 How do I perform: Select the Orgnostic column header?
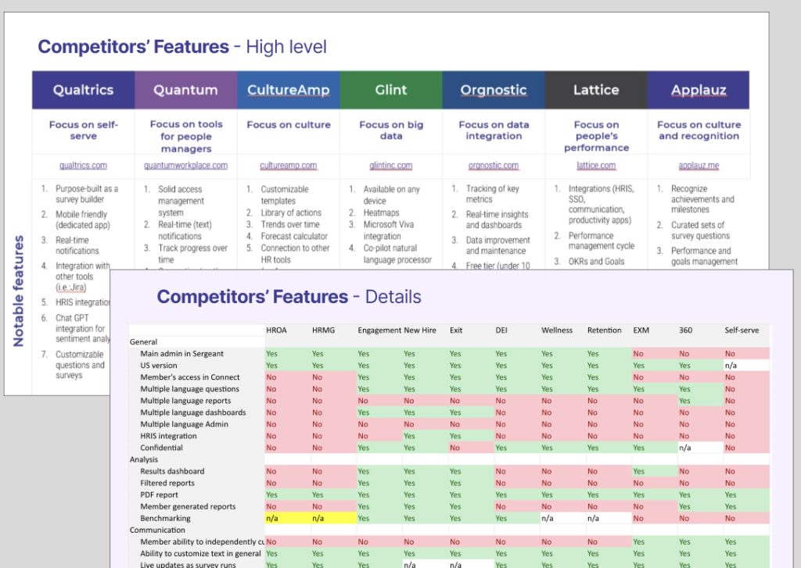click(494, 90)
